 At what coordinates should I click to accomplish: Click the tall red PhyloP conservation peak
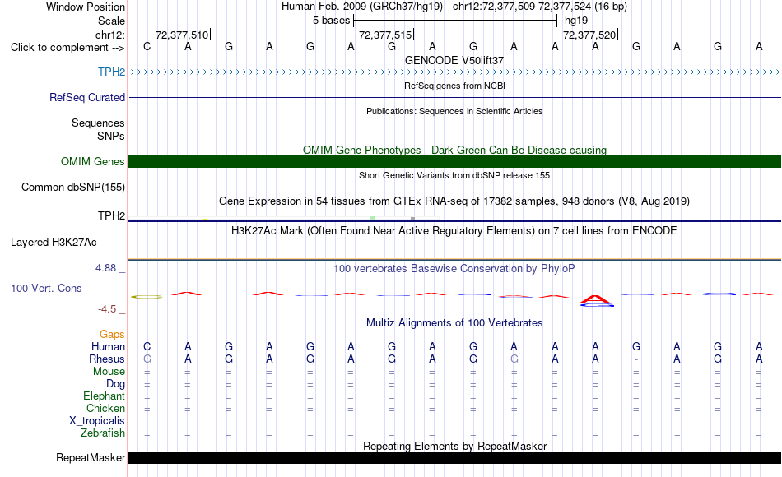(x=595, y=299)
